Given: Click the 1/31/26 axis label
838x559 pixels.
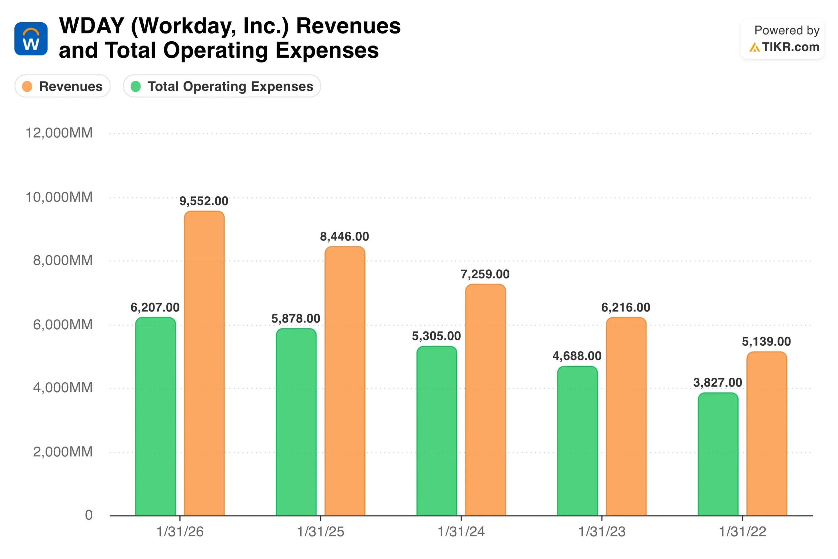Looking at the screenshot, I should [180, 531].
